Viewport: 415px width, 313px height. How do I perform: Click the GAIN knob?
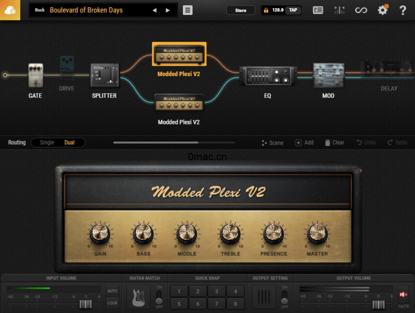pyautogui.click(x=100, y=233)
